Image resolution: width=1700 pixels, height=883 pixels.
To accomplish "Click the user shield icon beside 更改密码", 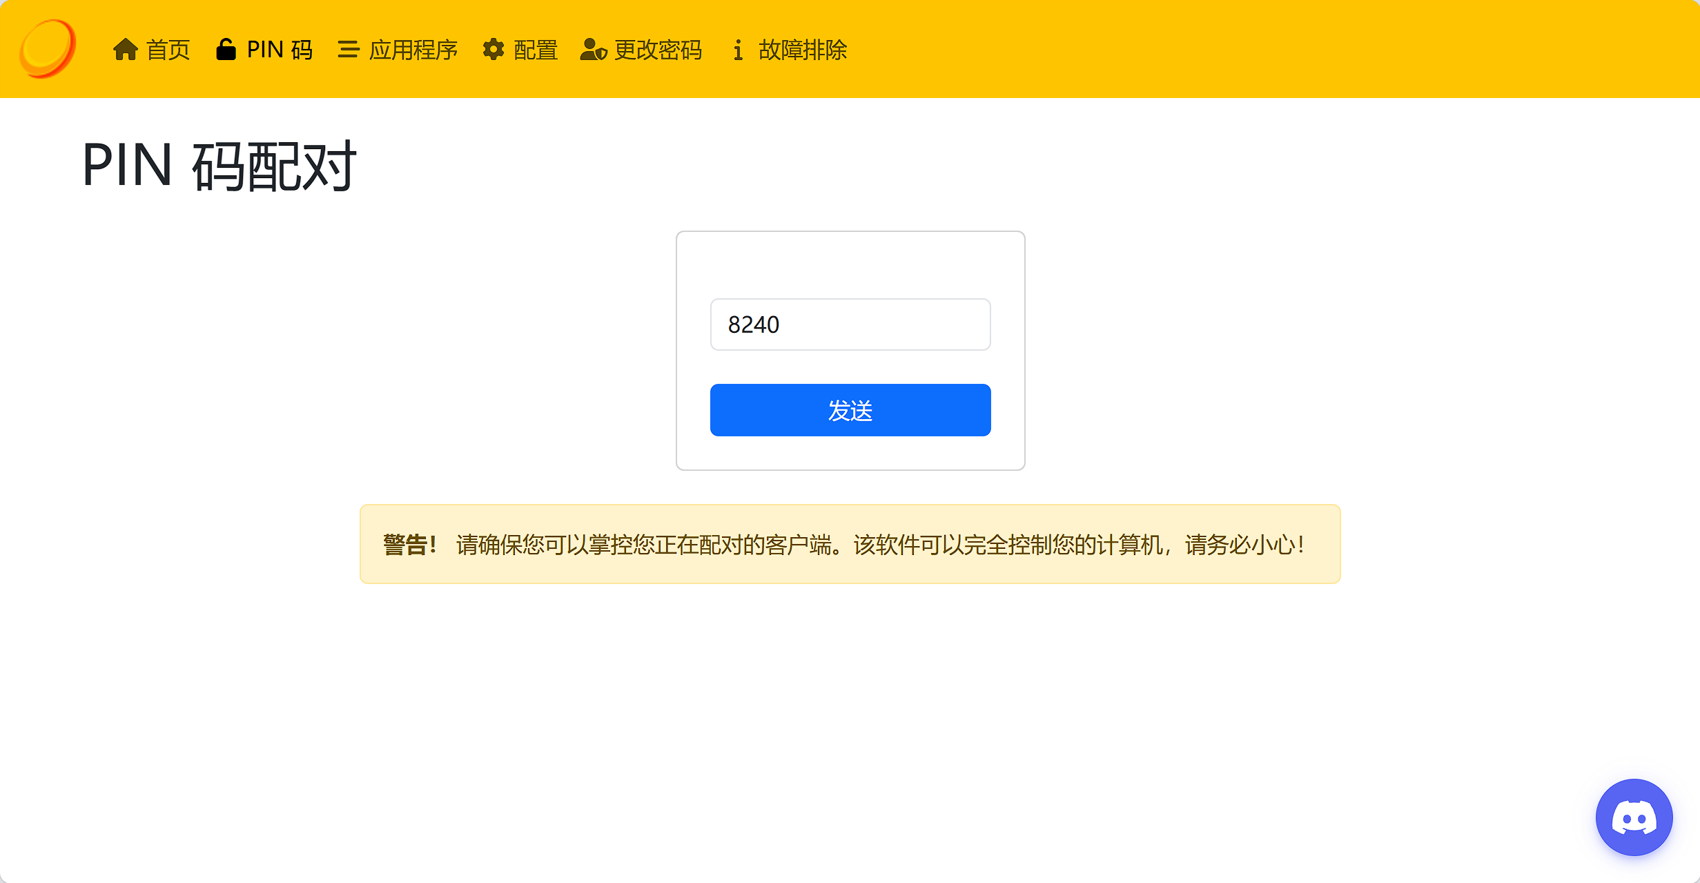I will click(x=593, y=50).
